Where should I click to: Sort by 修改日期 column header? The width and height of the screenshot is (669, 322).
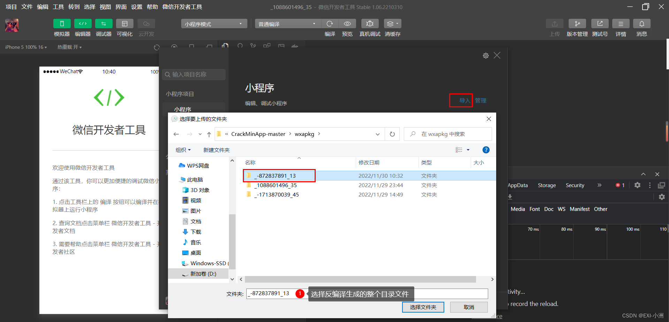(x=369, y=162)
